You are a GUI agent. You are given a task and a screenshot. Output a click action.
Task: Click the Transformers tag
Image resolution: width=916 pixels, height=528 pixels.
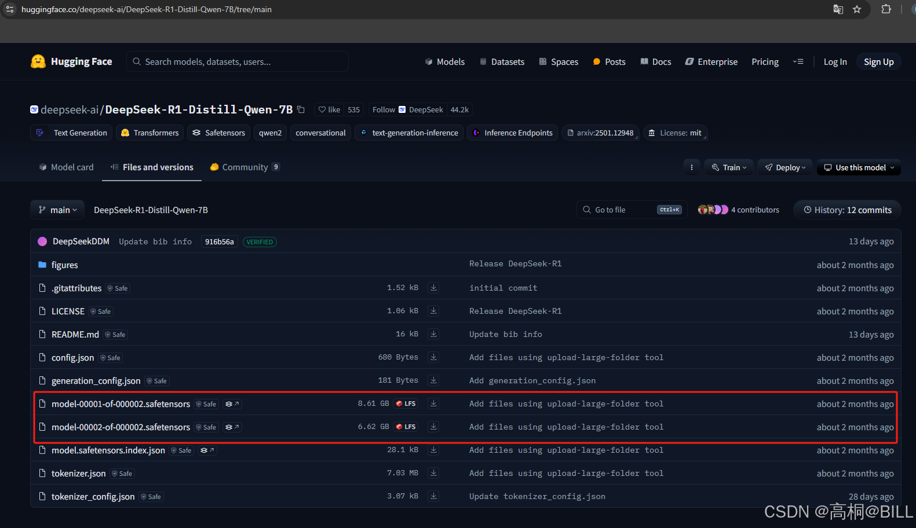click(x=149, y=133)
